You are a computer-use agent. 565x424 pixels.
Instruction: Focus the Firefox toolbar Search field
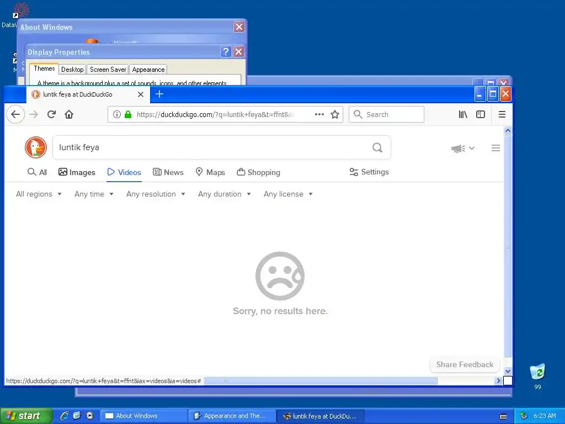click(x=386, y=114)
